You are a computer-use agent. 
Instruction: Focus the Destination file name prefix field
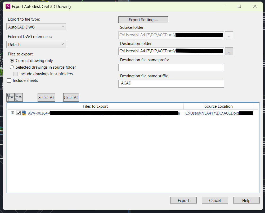pyautogui.click(x=171, y=68)
